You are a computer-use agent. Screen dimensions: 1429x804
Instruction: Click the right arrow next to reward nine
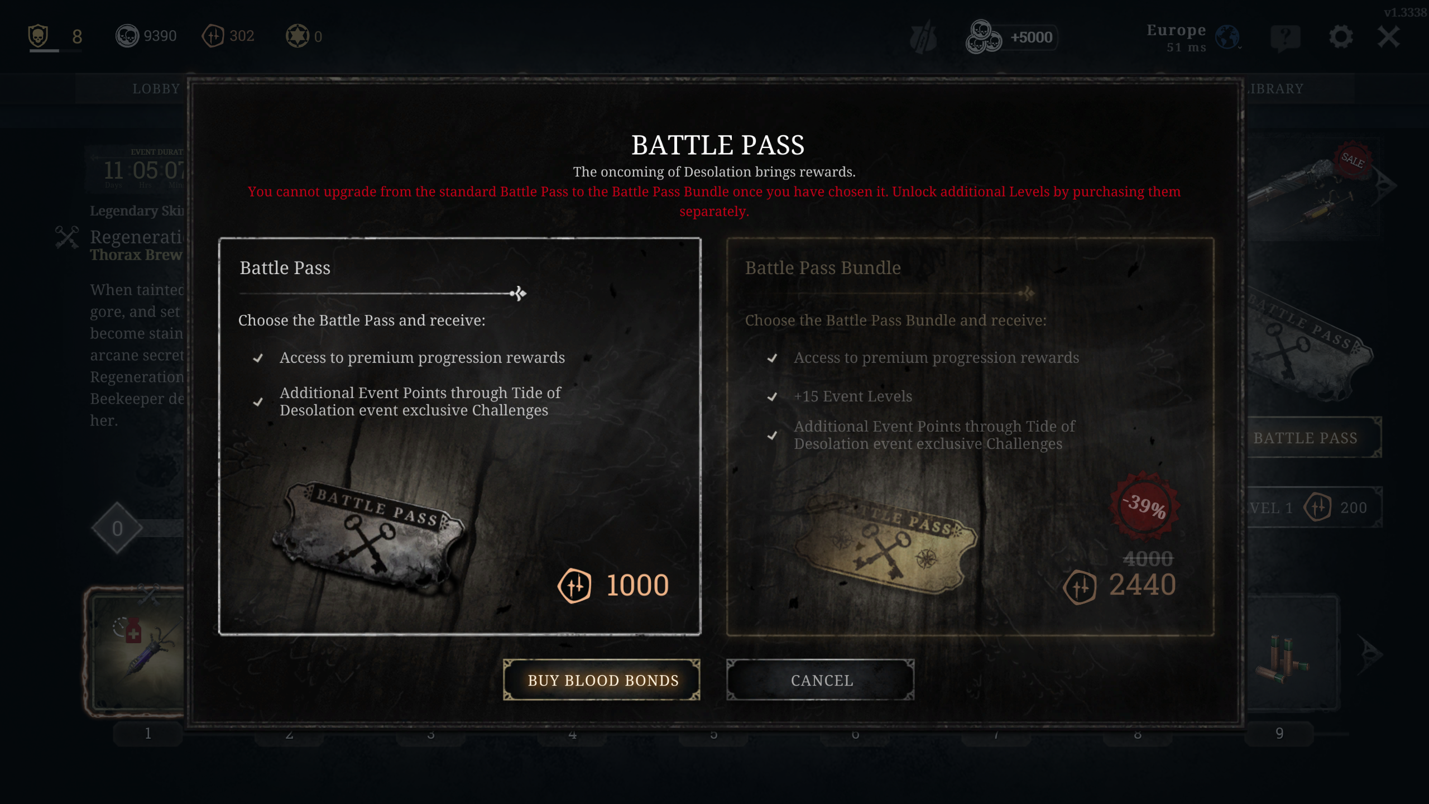(1370, 654)
